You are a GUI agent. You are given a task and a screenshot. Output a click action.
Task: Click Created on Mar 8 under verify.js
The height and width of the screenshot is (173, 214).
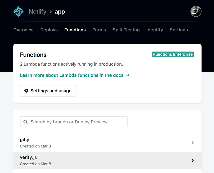[x=35, y=164]
